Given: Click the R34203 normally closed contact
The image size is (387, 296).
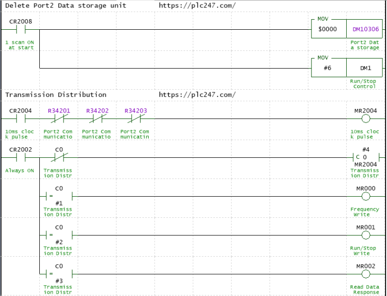Looking at the screenshot, I should point(136,119).
